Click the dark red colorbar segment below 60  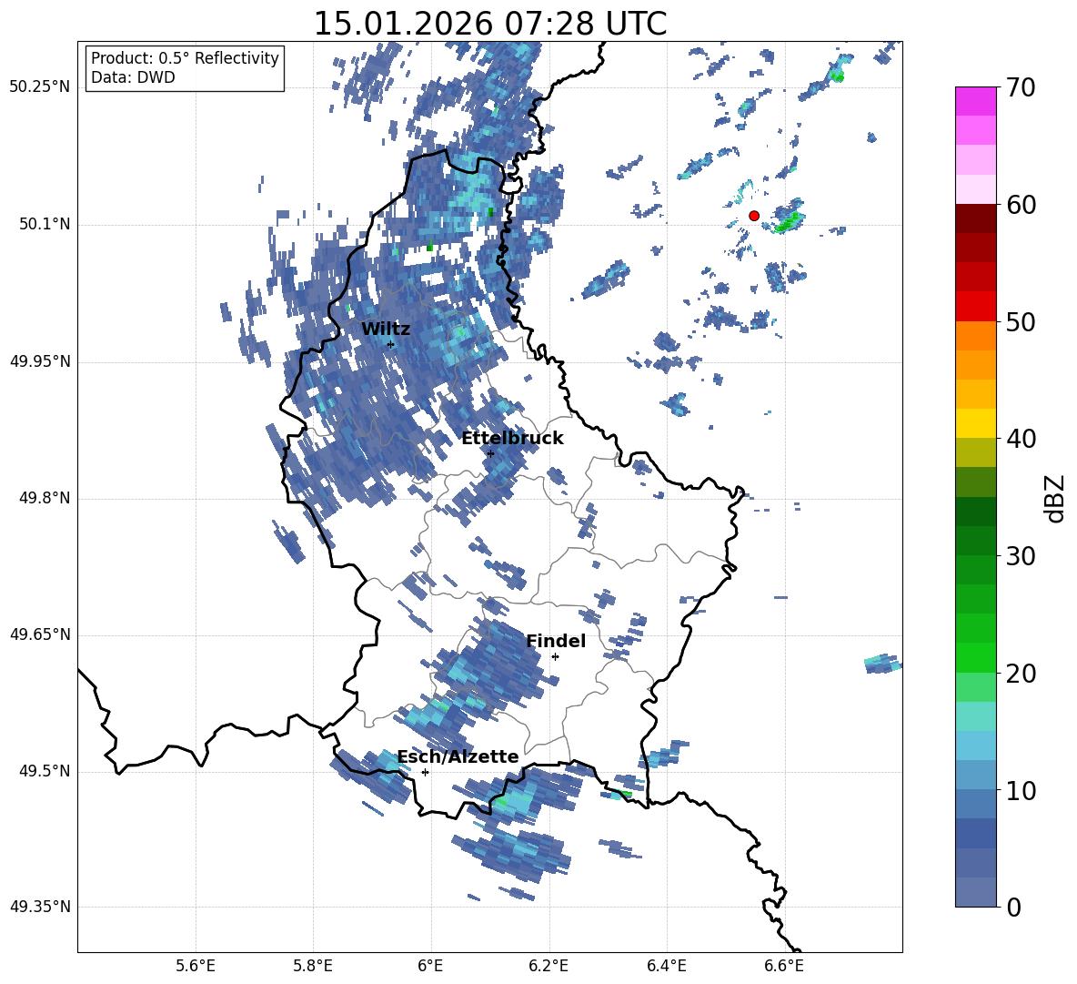point(975,218)
